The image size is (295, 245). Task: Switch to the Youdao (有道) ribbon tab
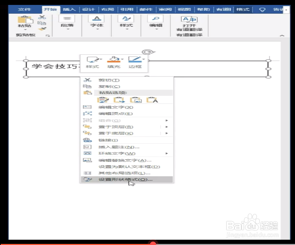(x=224, y=9)
